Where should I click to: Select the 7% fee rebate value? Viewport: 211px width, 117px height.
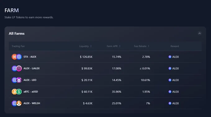pos(148,103)
